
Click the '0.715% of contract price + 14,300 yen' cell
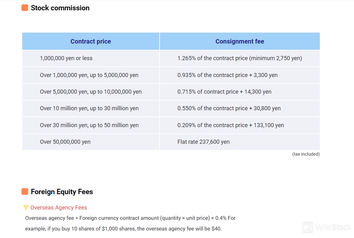(240, 92)
